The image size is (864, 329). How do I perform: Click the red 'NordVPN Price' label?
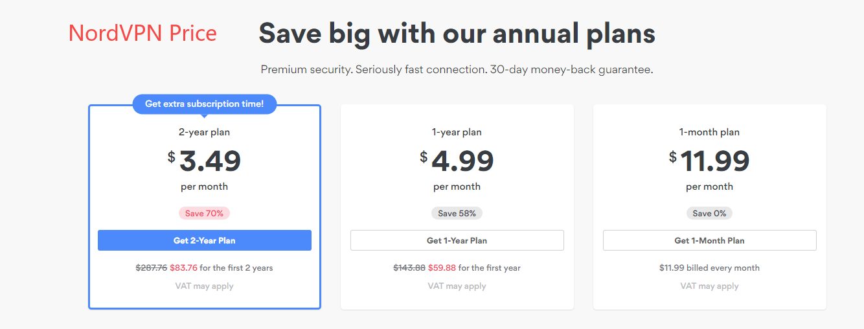(x=142, y=33)
